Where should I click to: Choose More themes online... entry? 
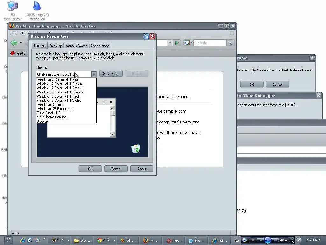(66, 117)
